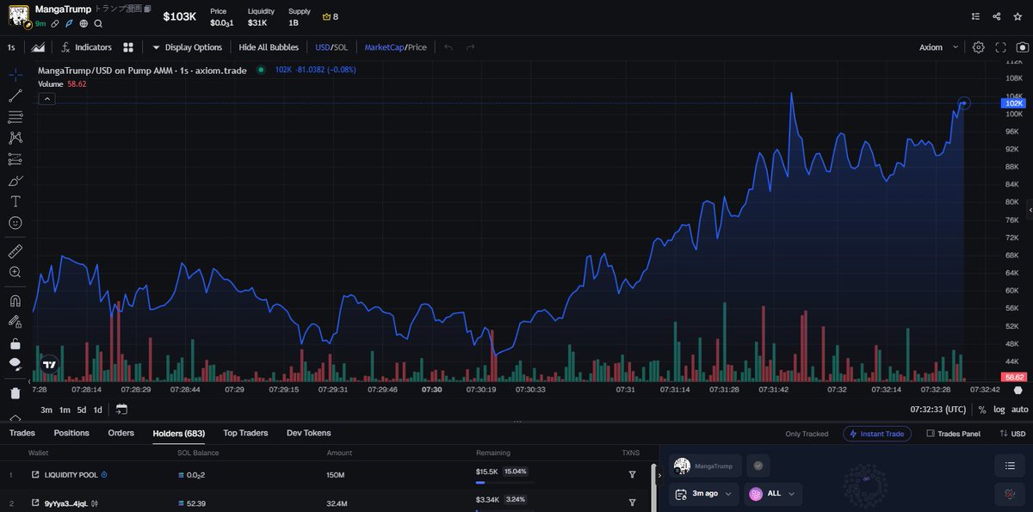Click Hide All Bubbles
The width and height of the screenshot is (1033, 512).
[269, 47]
